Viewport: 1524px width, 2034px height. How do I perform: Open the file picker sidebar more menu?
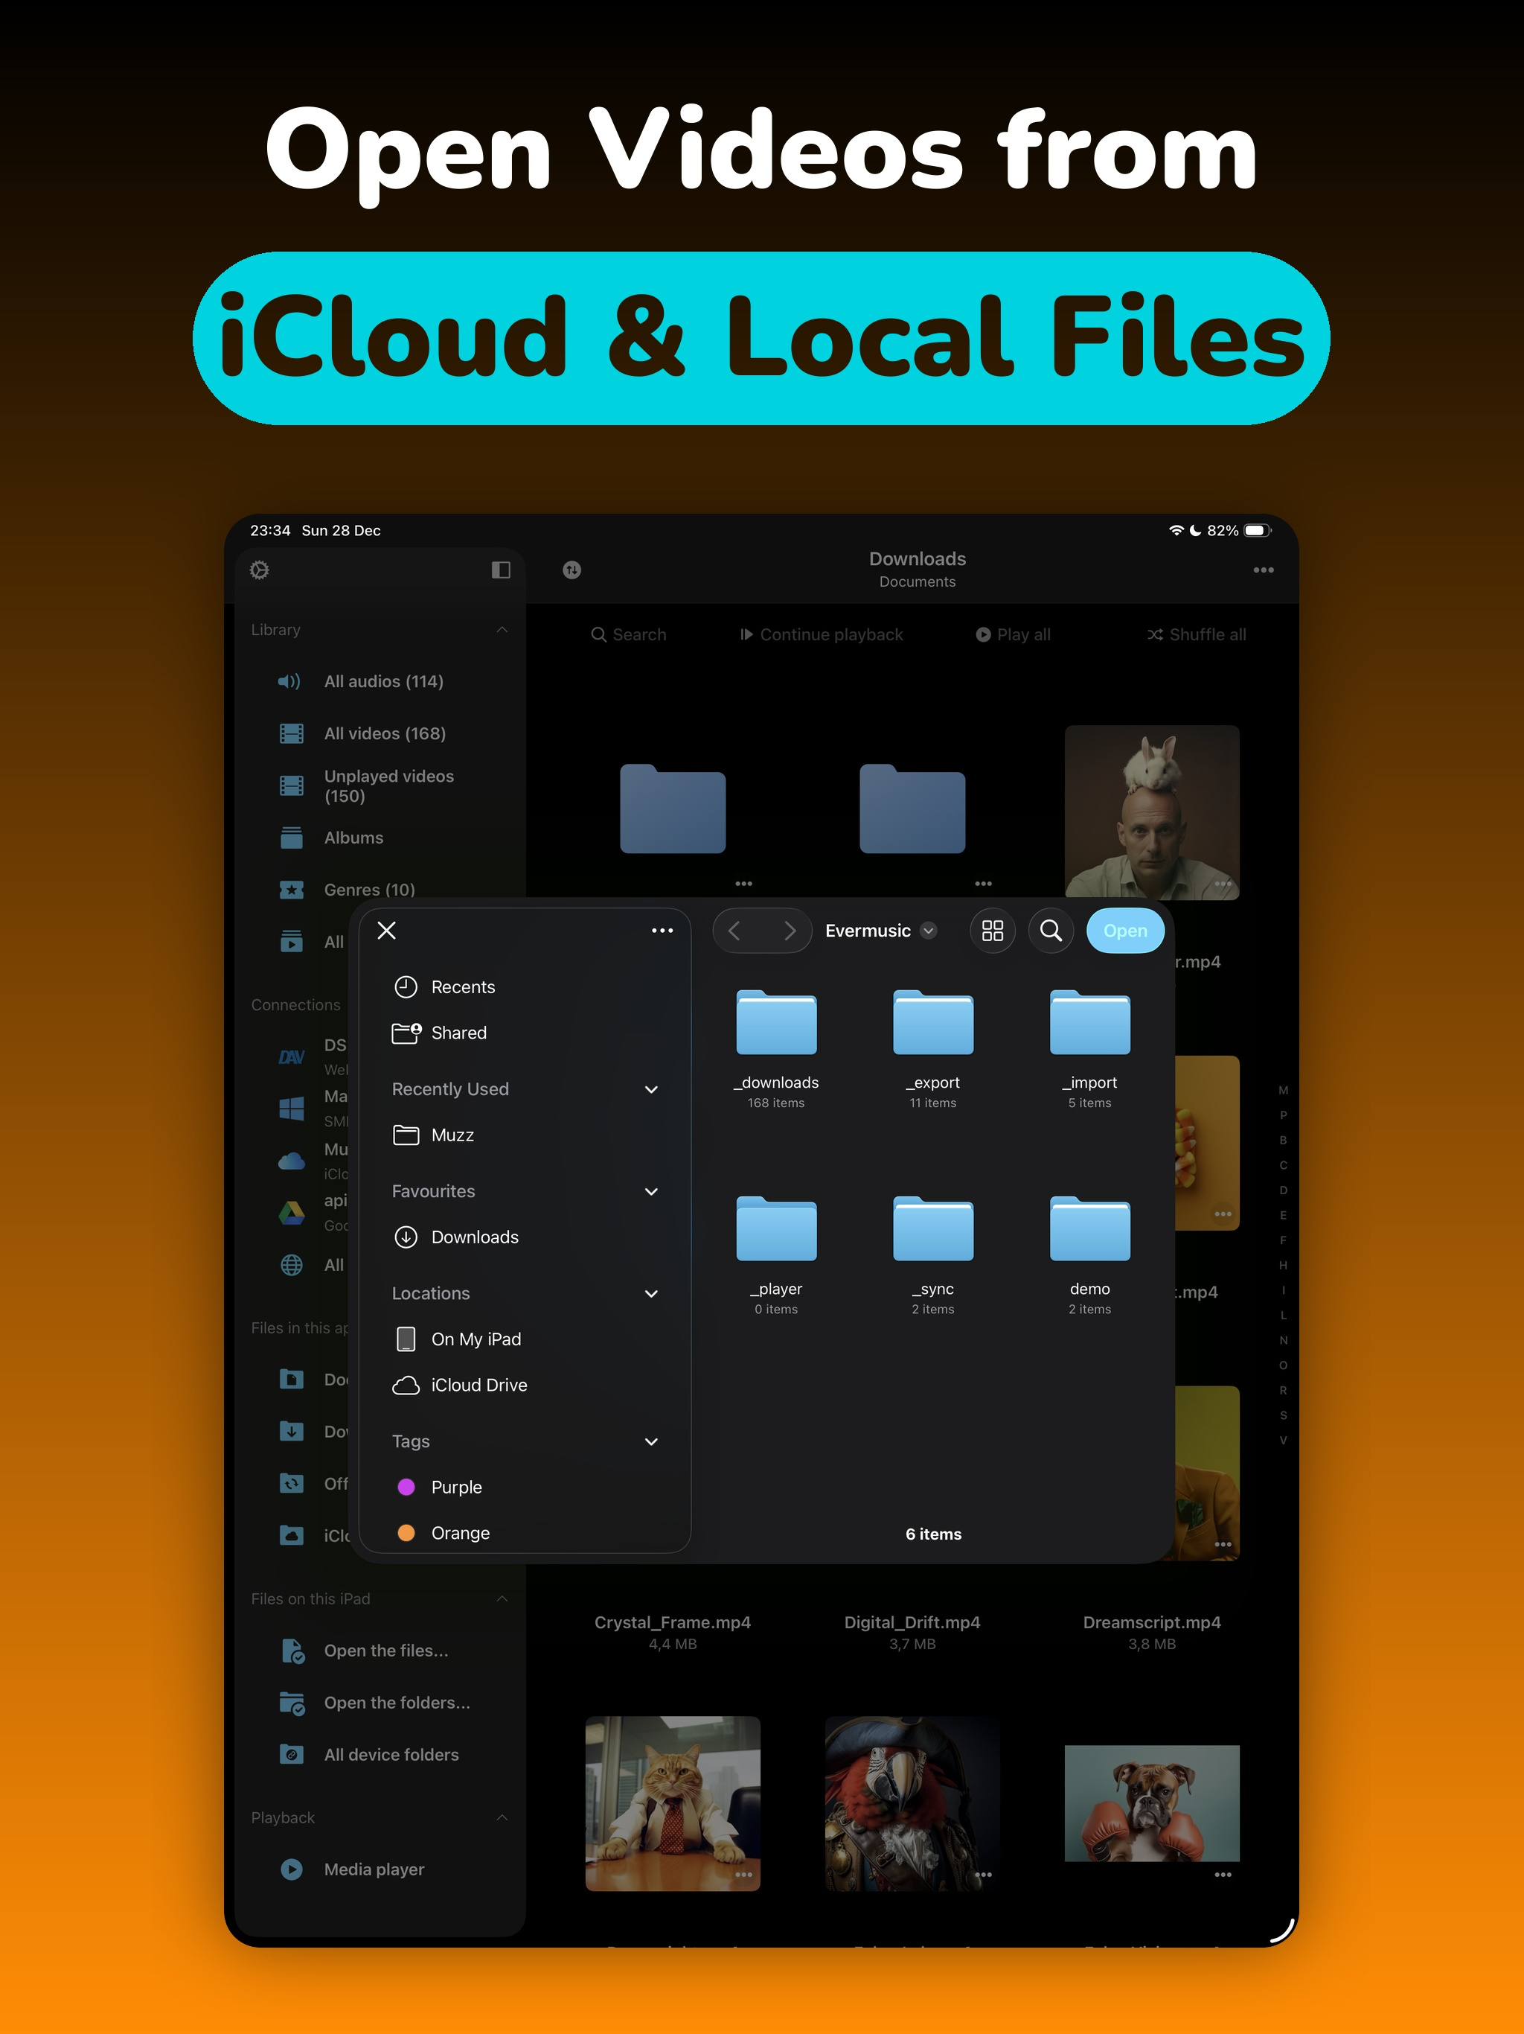pos(662,931)
